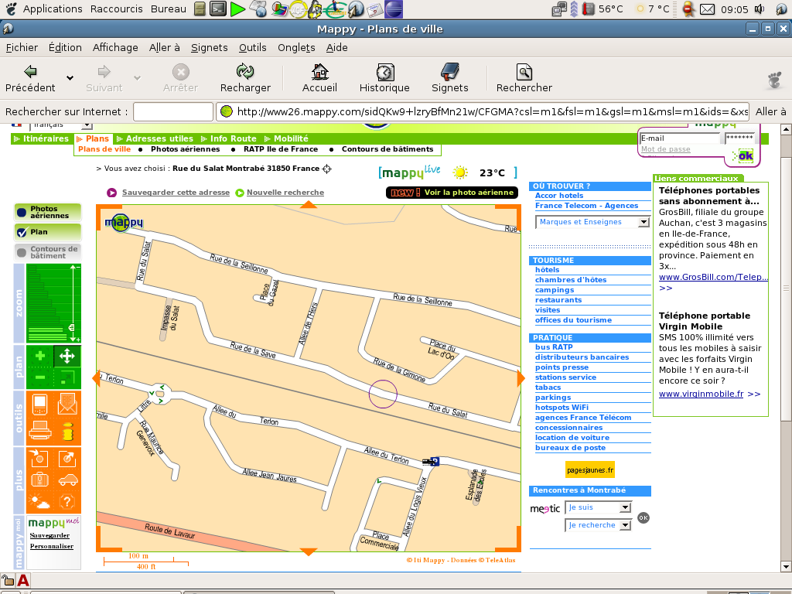This screenshot has width=792, height=594.
Task: Click the zoom-in plus tool in plan panel
Action: [40, 356]
